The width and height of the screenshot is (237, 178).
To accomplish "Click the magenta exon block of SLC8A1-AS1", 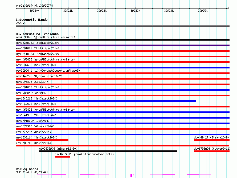I will click(x=131, y=175).
